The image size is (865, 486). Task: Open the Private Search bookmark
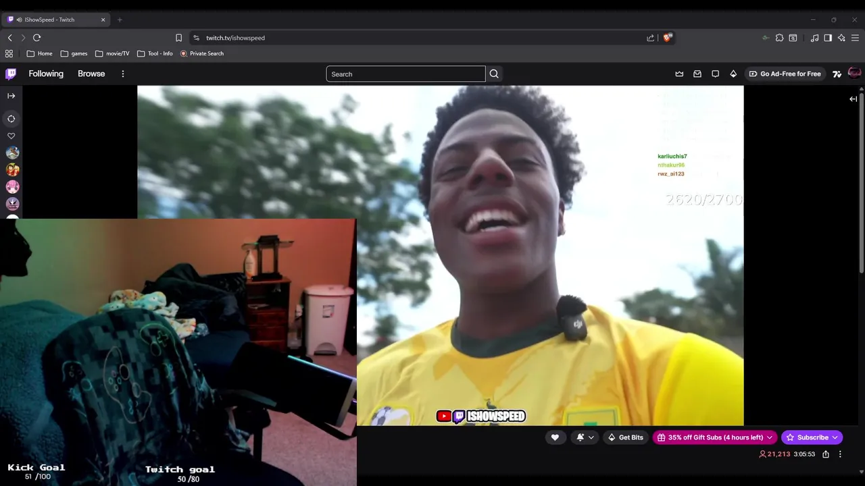pyautogui.click(x=202, y=53)
